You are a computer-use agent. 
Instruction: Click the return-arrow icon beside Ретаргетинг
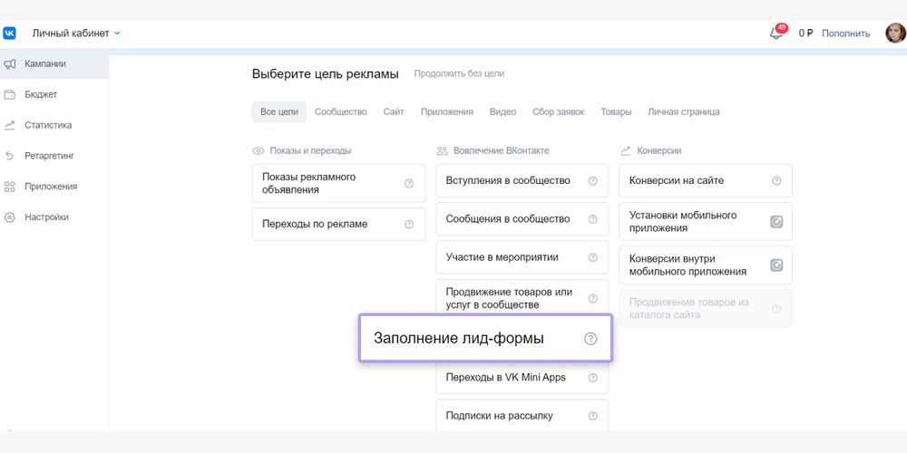[x=10, y=156]
